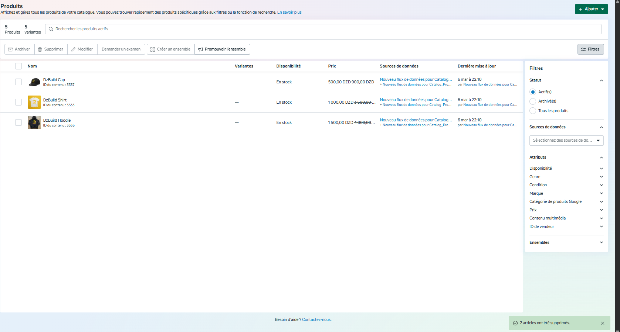Image resolution: width=620 pixels, height=332 pixels.
Task: Click the search magnifier icon
Action: click(51, 29)
